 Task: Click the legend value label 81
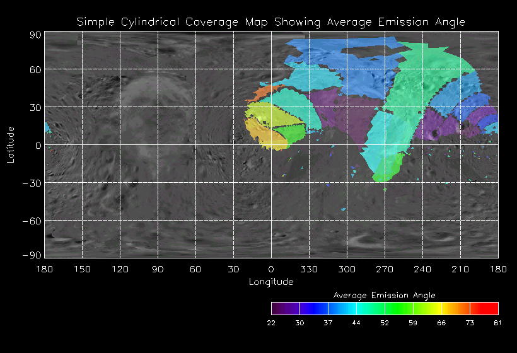pyautogui.click(x=498, y=323)
